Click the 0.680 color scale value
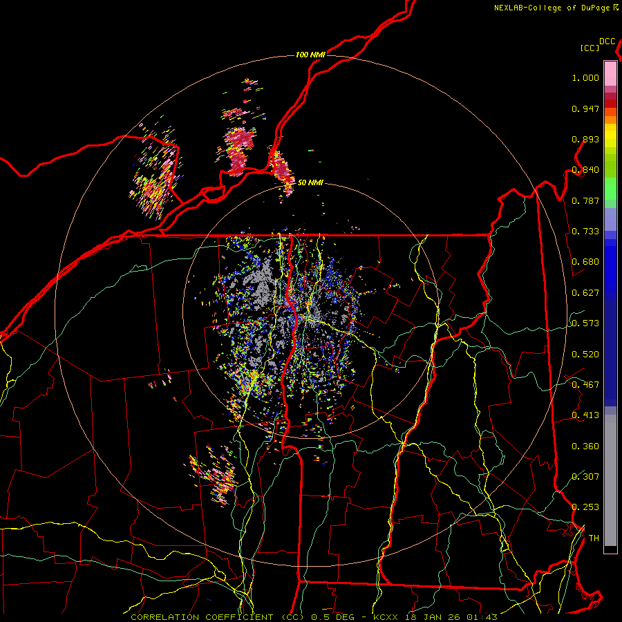 585,262
